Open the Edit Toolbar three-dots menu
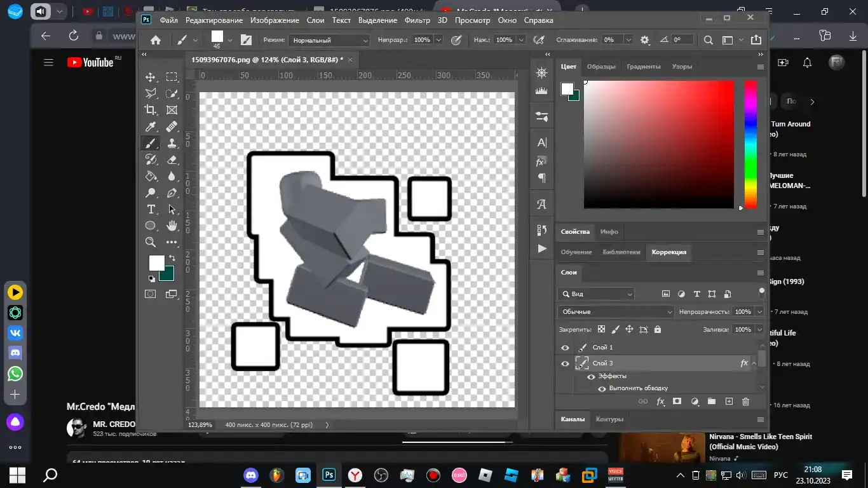 172,242
